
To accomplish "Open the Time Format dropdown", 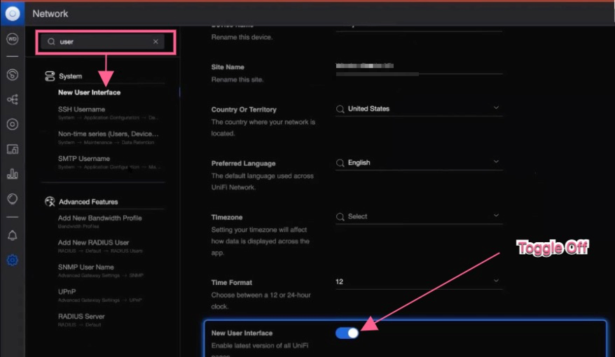I will [x=419, y=282].
